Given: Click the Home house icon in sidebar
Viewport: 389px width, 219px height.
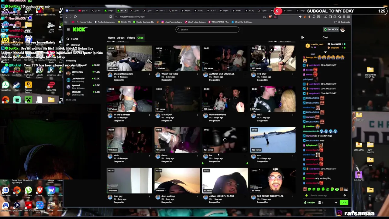Looking at the screenshot, I should tap(68, 39).
